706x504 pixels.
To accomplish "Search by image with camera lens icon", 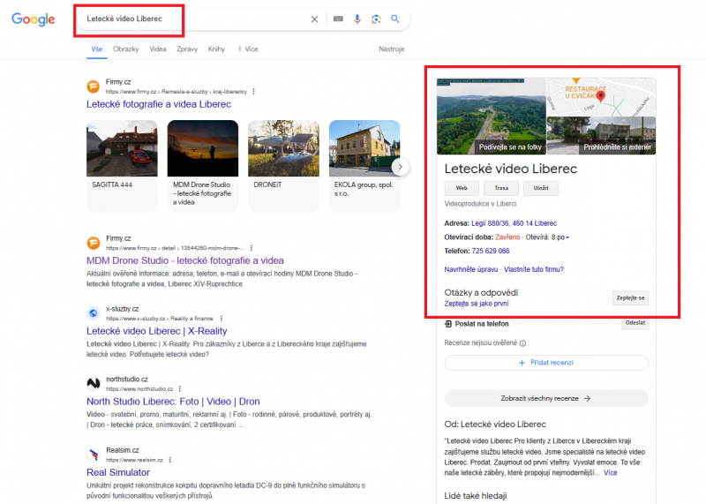I will [376, 19].
